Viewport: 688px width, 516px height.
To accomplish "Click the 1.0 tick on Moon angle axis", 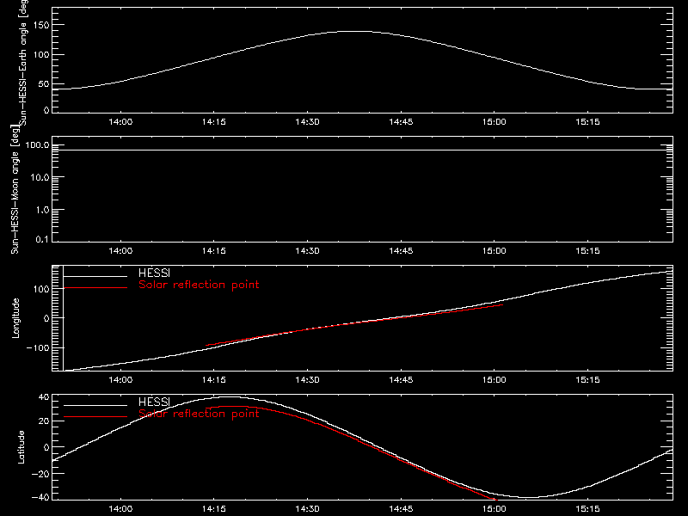I will [42, 210].
